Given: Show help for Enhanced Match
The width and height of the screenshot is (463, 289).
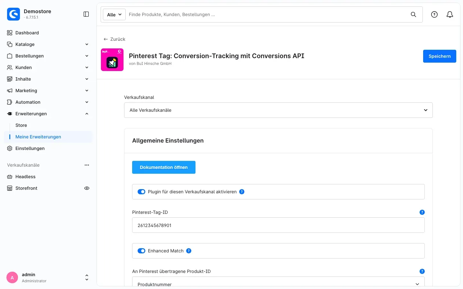Looking at the screenshot, I should pos(189,251).
